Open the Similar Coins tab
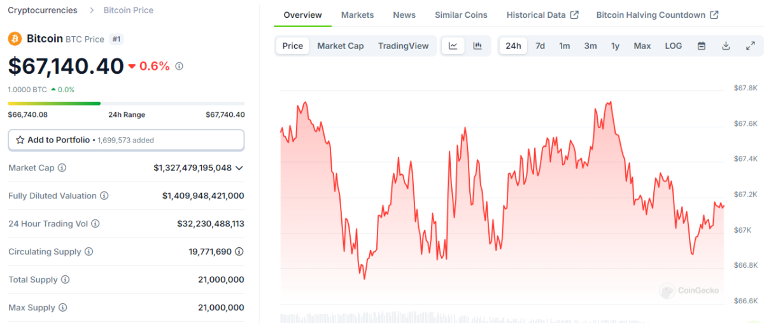Viewport: 764px width, 323px height. tap(461, 15)
